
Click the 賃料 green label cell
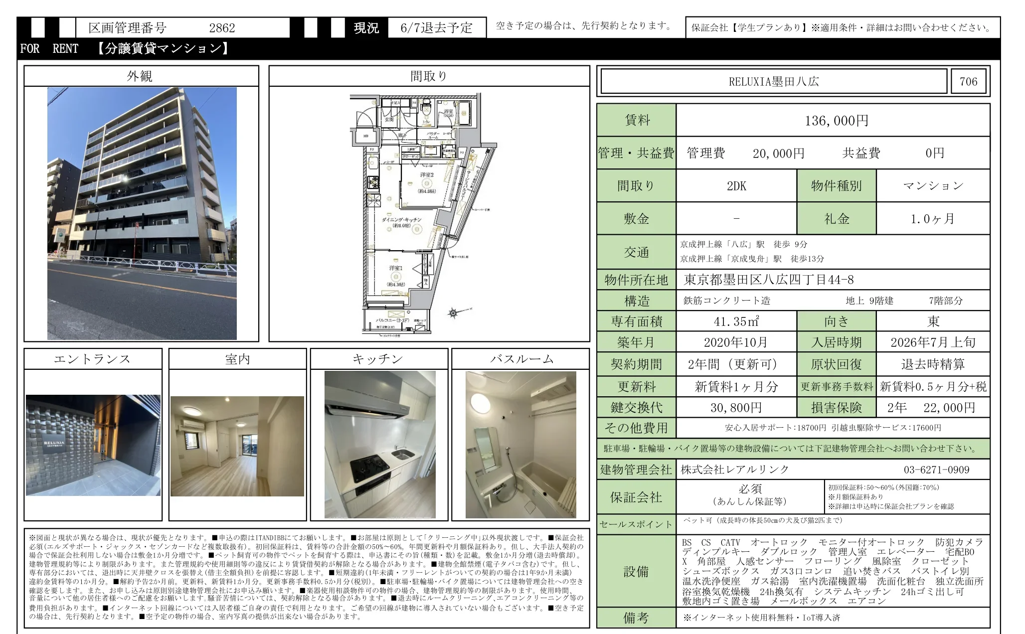coord(637,121)
